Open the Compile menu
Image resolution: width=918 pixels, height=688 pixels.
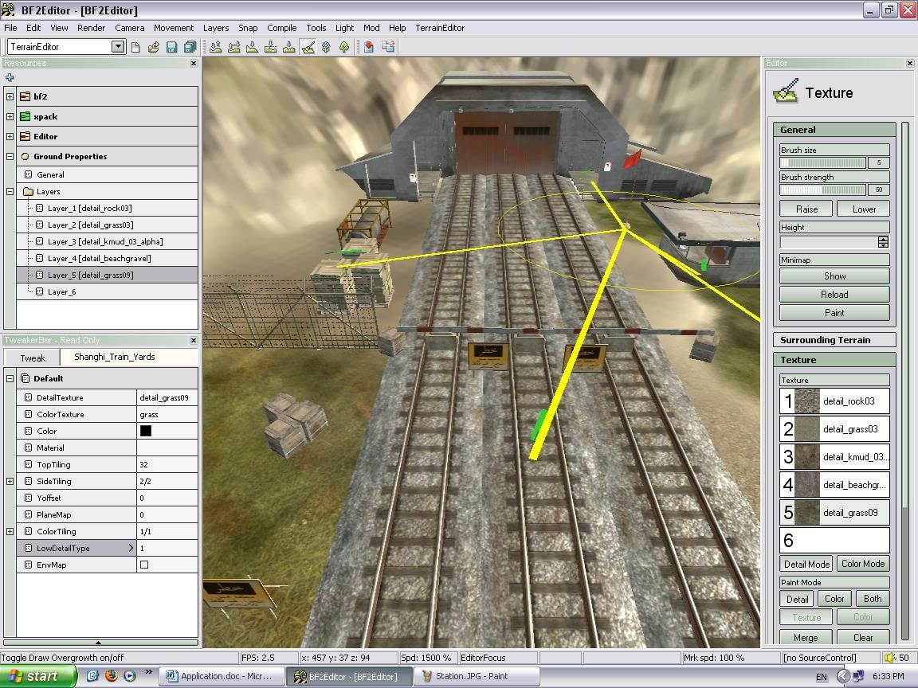tap(281, 28)
